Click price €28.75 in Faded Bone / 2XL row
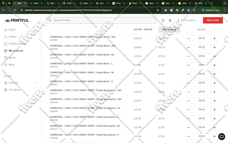The width and height of the screenshot is (228, 143). tap(137, 47)
